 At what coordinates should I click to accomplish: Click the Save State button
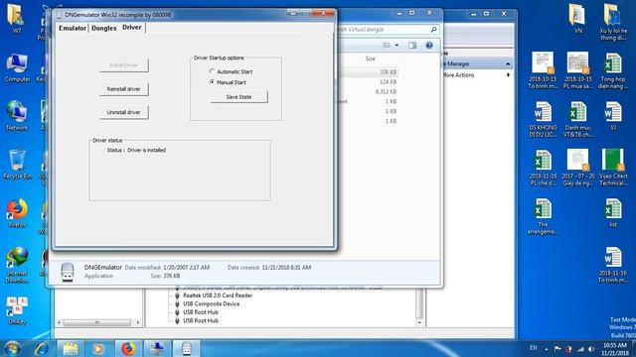click(x=238, y=97)
